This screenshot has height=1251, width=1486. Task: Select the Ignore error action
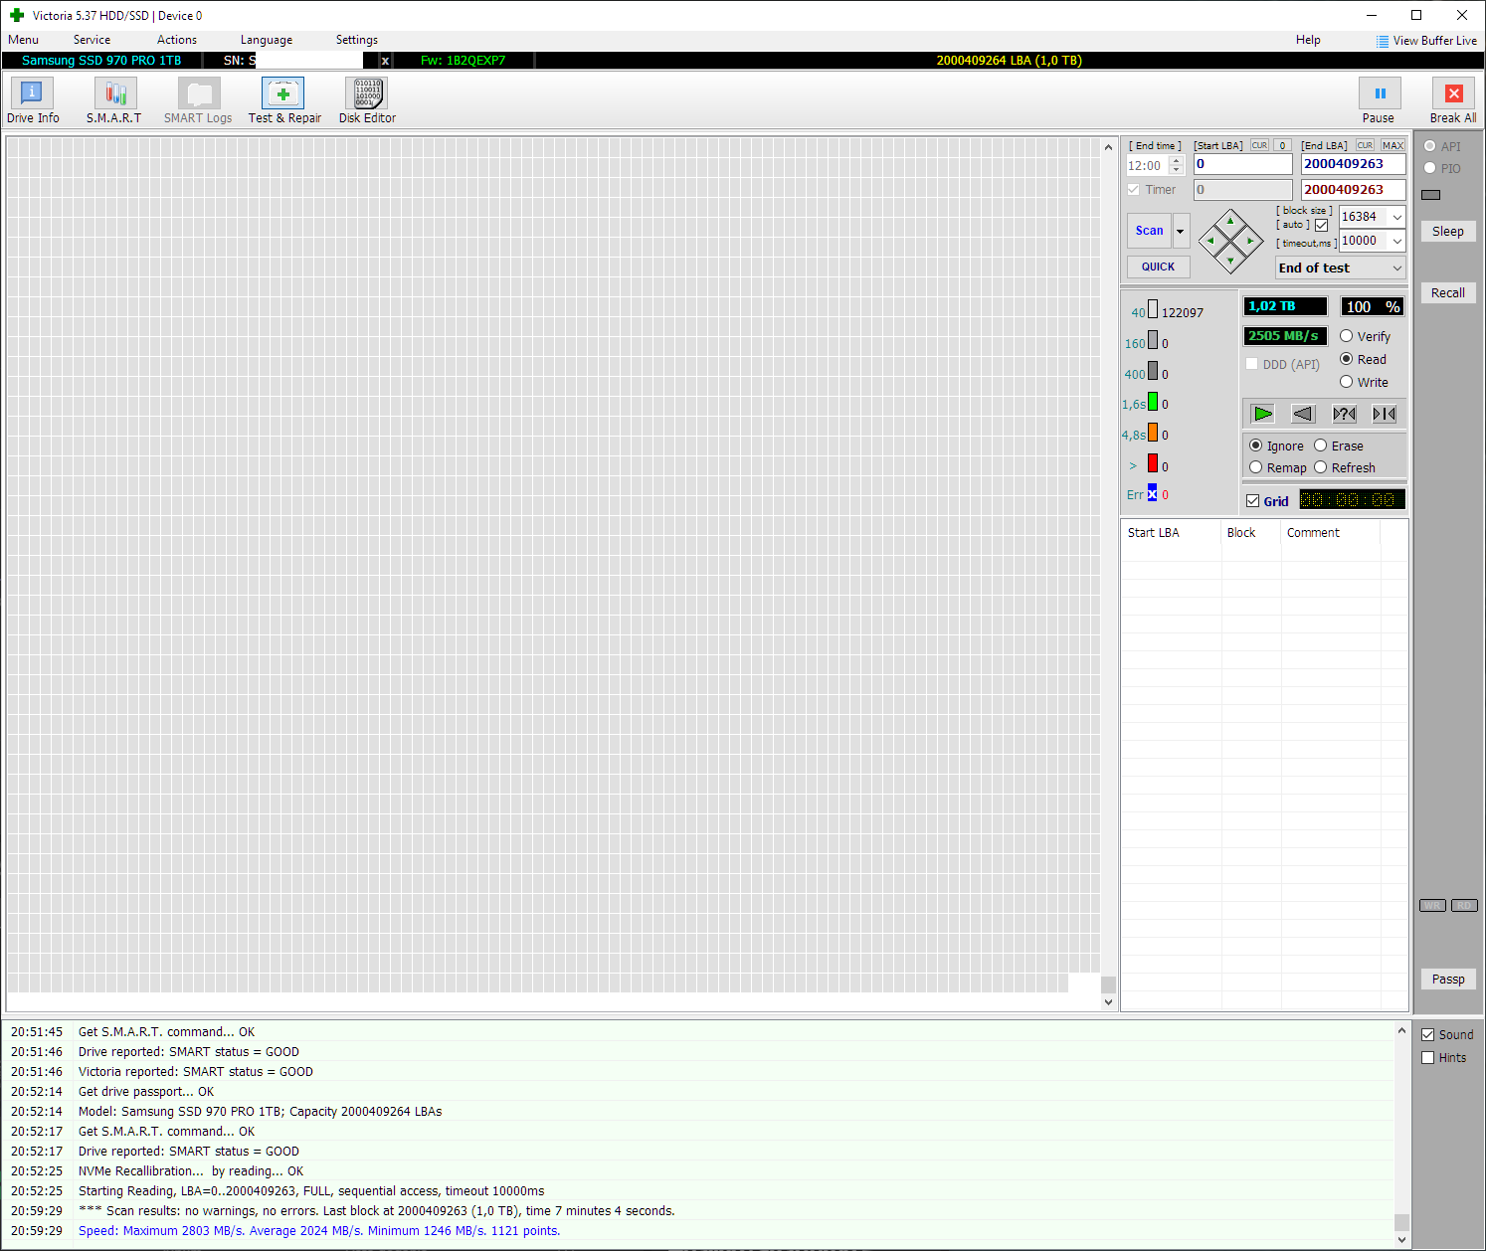[1256, 446]
